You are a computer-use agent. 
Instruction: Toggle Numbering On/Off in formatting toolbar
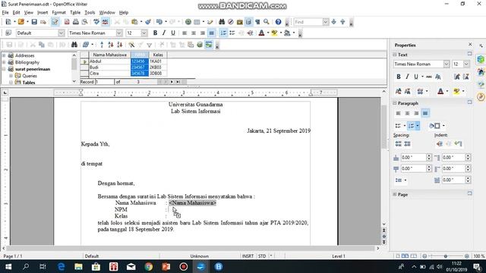(x=223, y=33)
